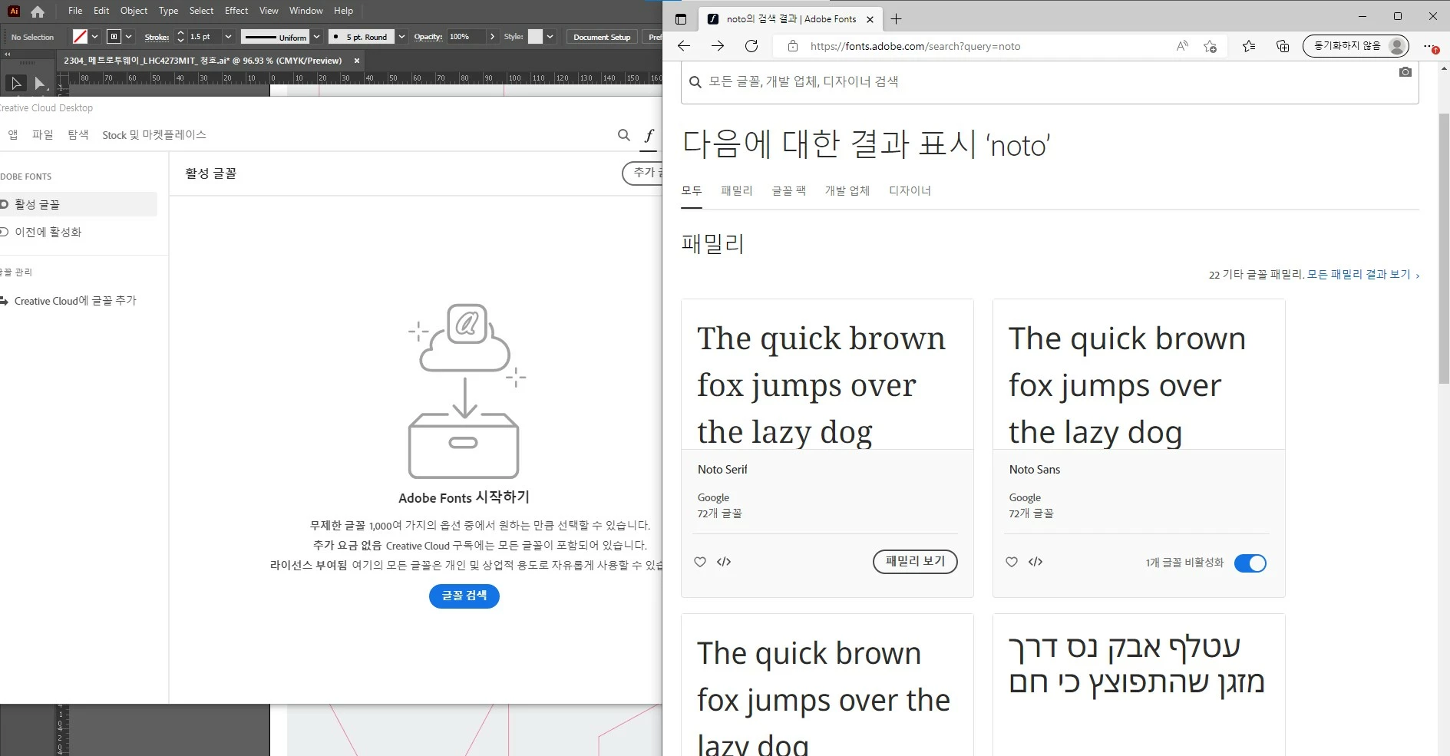Screen dimensions: 1450x756
Task: Open the Effect menu in Illustrator
Action: point(236,11)
